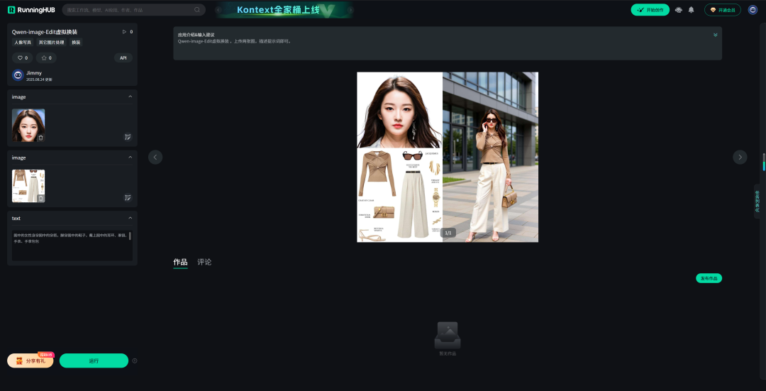The width and height of the screenshot is (766, 391).
Task: Open the main result preview image
Action: (448, 157)
